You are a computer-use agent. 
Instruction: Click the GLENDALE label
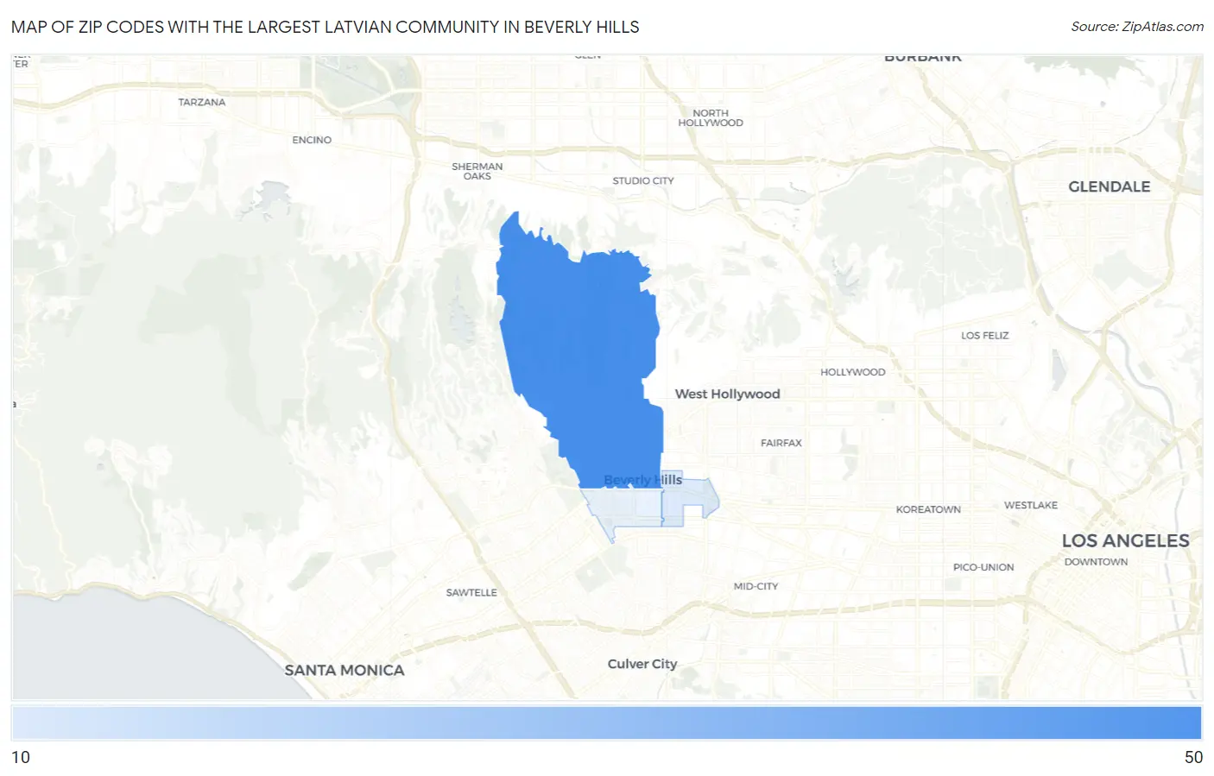(1109, 186)
